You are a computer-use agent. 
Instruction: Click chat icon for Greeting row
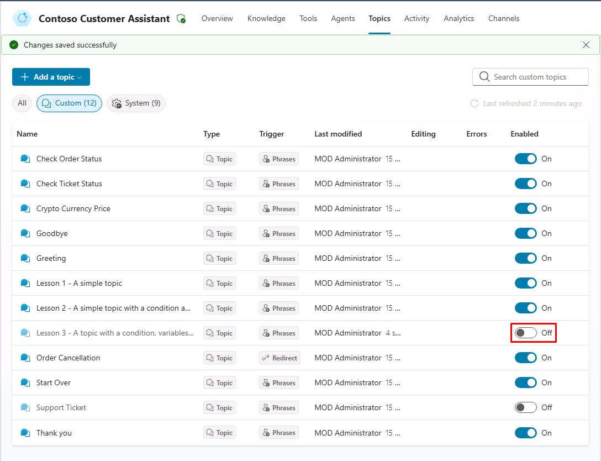coord(25,259)
